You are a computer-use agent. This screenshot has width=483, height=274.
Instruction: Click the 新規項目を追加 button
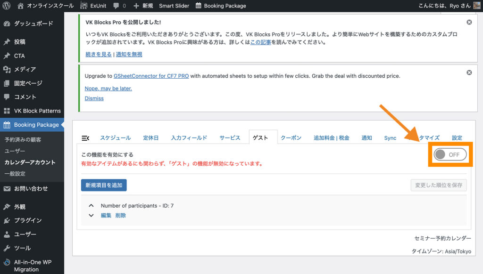tap(104, 185)
